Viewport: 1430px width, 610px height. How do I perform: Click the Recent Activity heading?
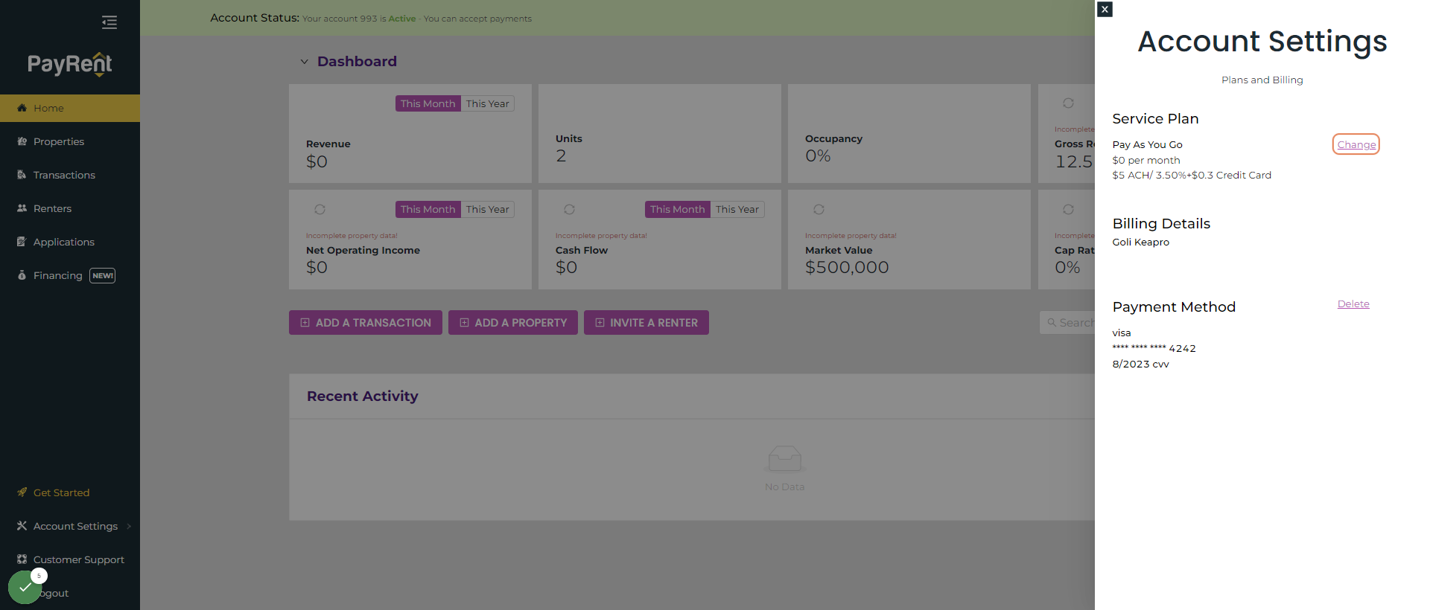(363, 396)
